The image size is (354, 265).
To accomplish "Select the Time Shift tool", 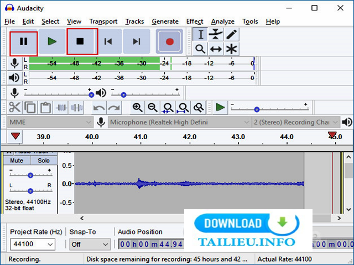I will [216, 49].
